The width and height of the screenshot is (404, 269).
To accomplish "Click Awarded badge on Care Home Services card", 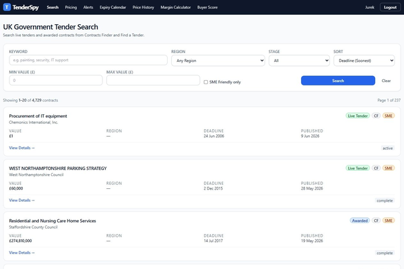I will [360, 221].
